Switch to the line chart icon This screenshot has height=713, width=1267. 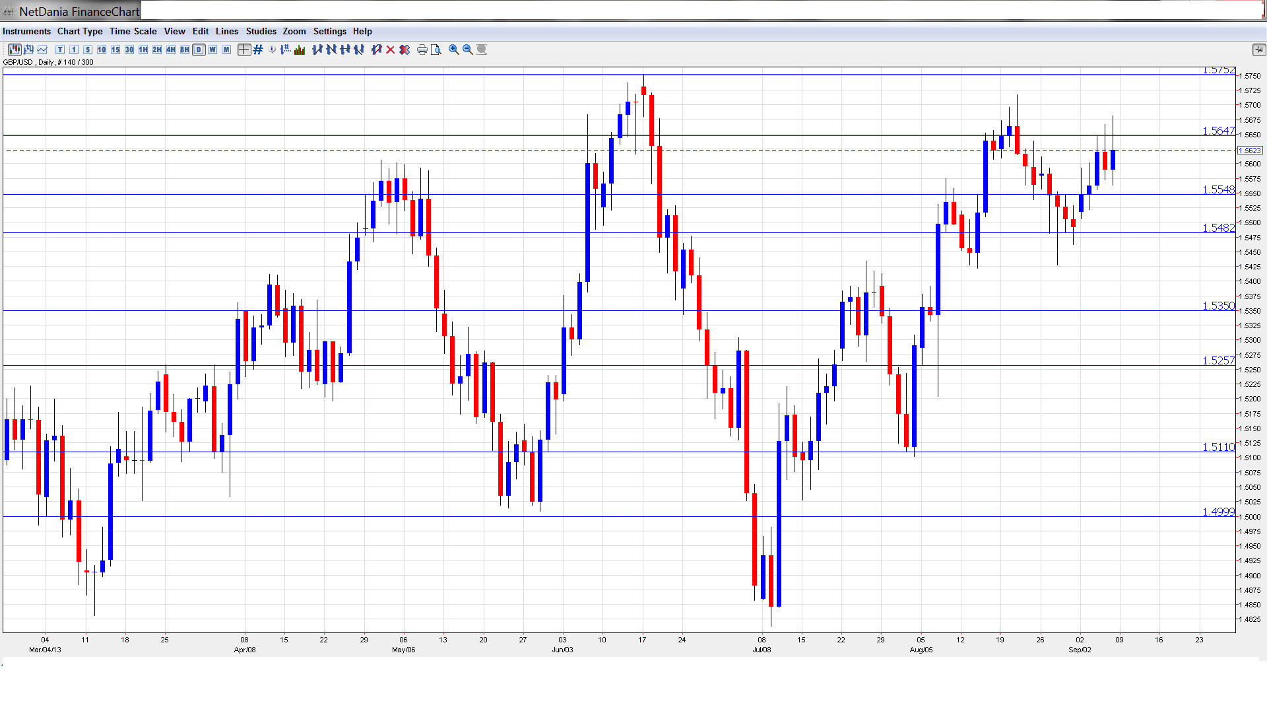point(42,50)
